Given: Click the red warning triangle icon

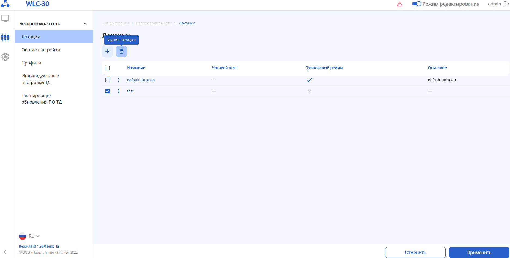Looking at the screenshot, I should [400, 4].
